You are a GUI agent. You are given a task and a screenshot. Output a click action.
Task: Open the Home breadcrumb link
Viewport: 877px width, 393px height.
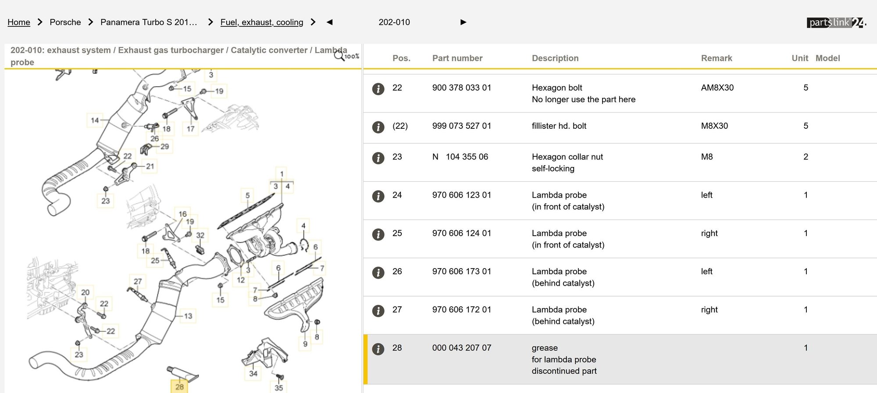pyautogui.click(x=19, y=22)
